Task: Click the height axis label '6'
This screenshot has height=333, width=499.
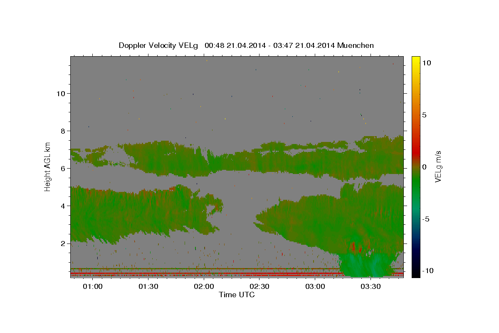Action: (62, 168)
